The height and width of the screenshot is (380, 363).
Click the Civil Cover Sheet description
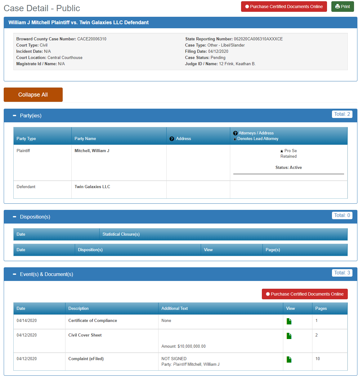click(x=85, y=335)
